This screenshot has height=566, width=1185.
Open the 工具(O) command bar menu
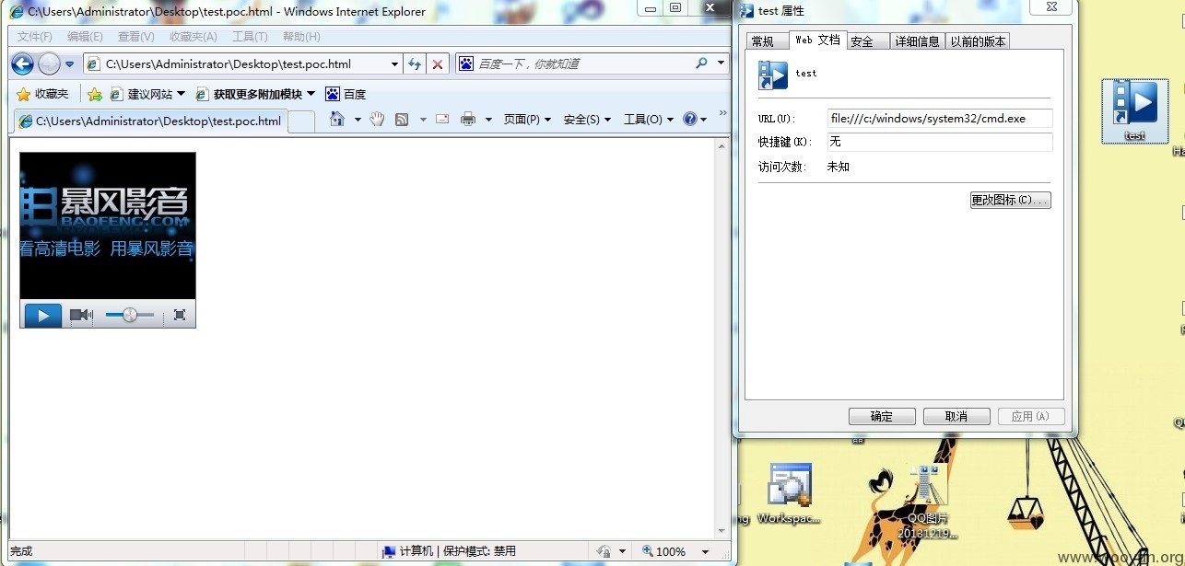point(648,120)
